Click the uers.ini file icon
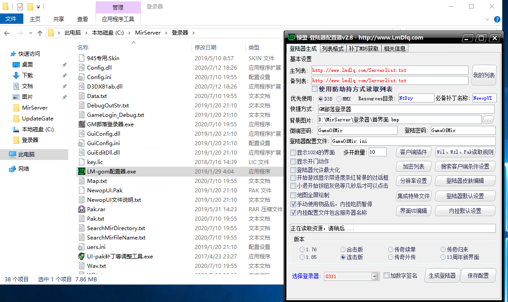 [82, 247]
